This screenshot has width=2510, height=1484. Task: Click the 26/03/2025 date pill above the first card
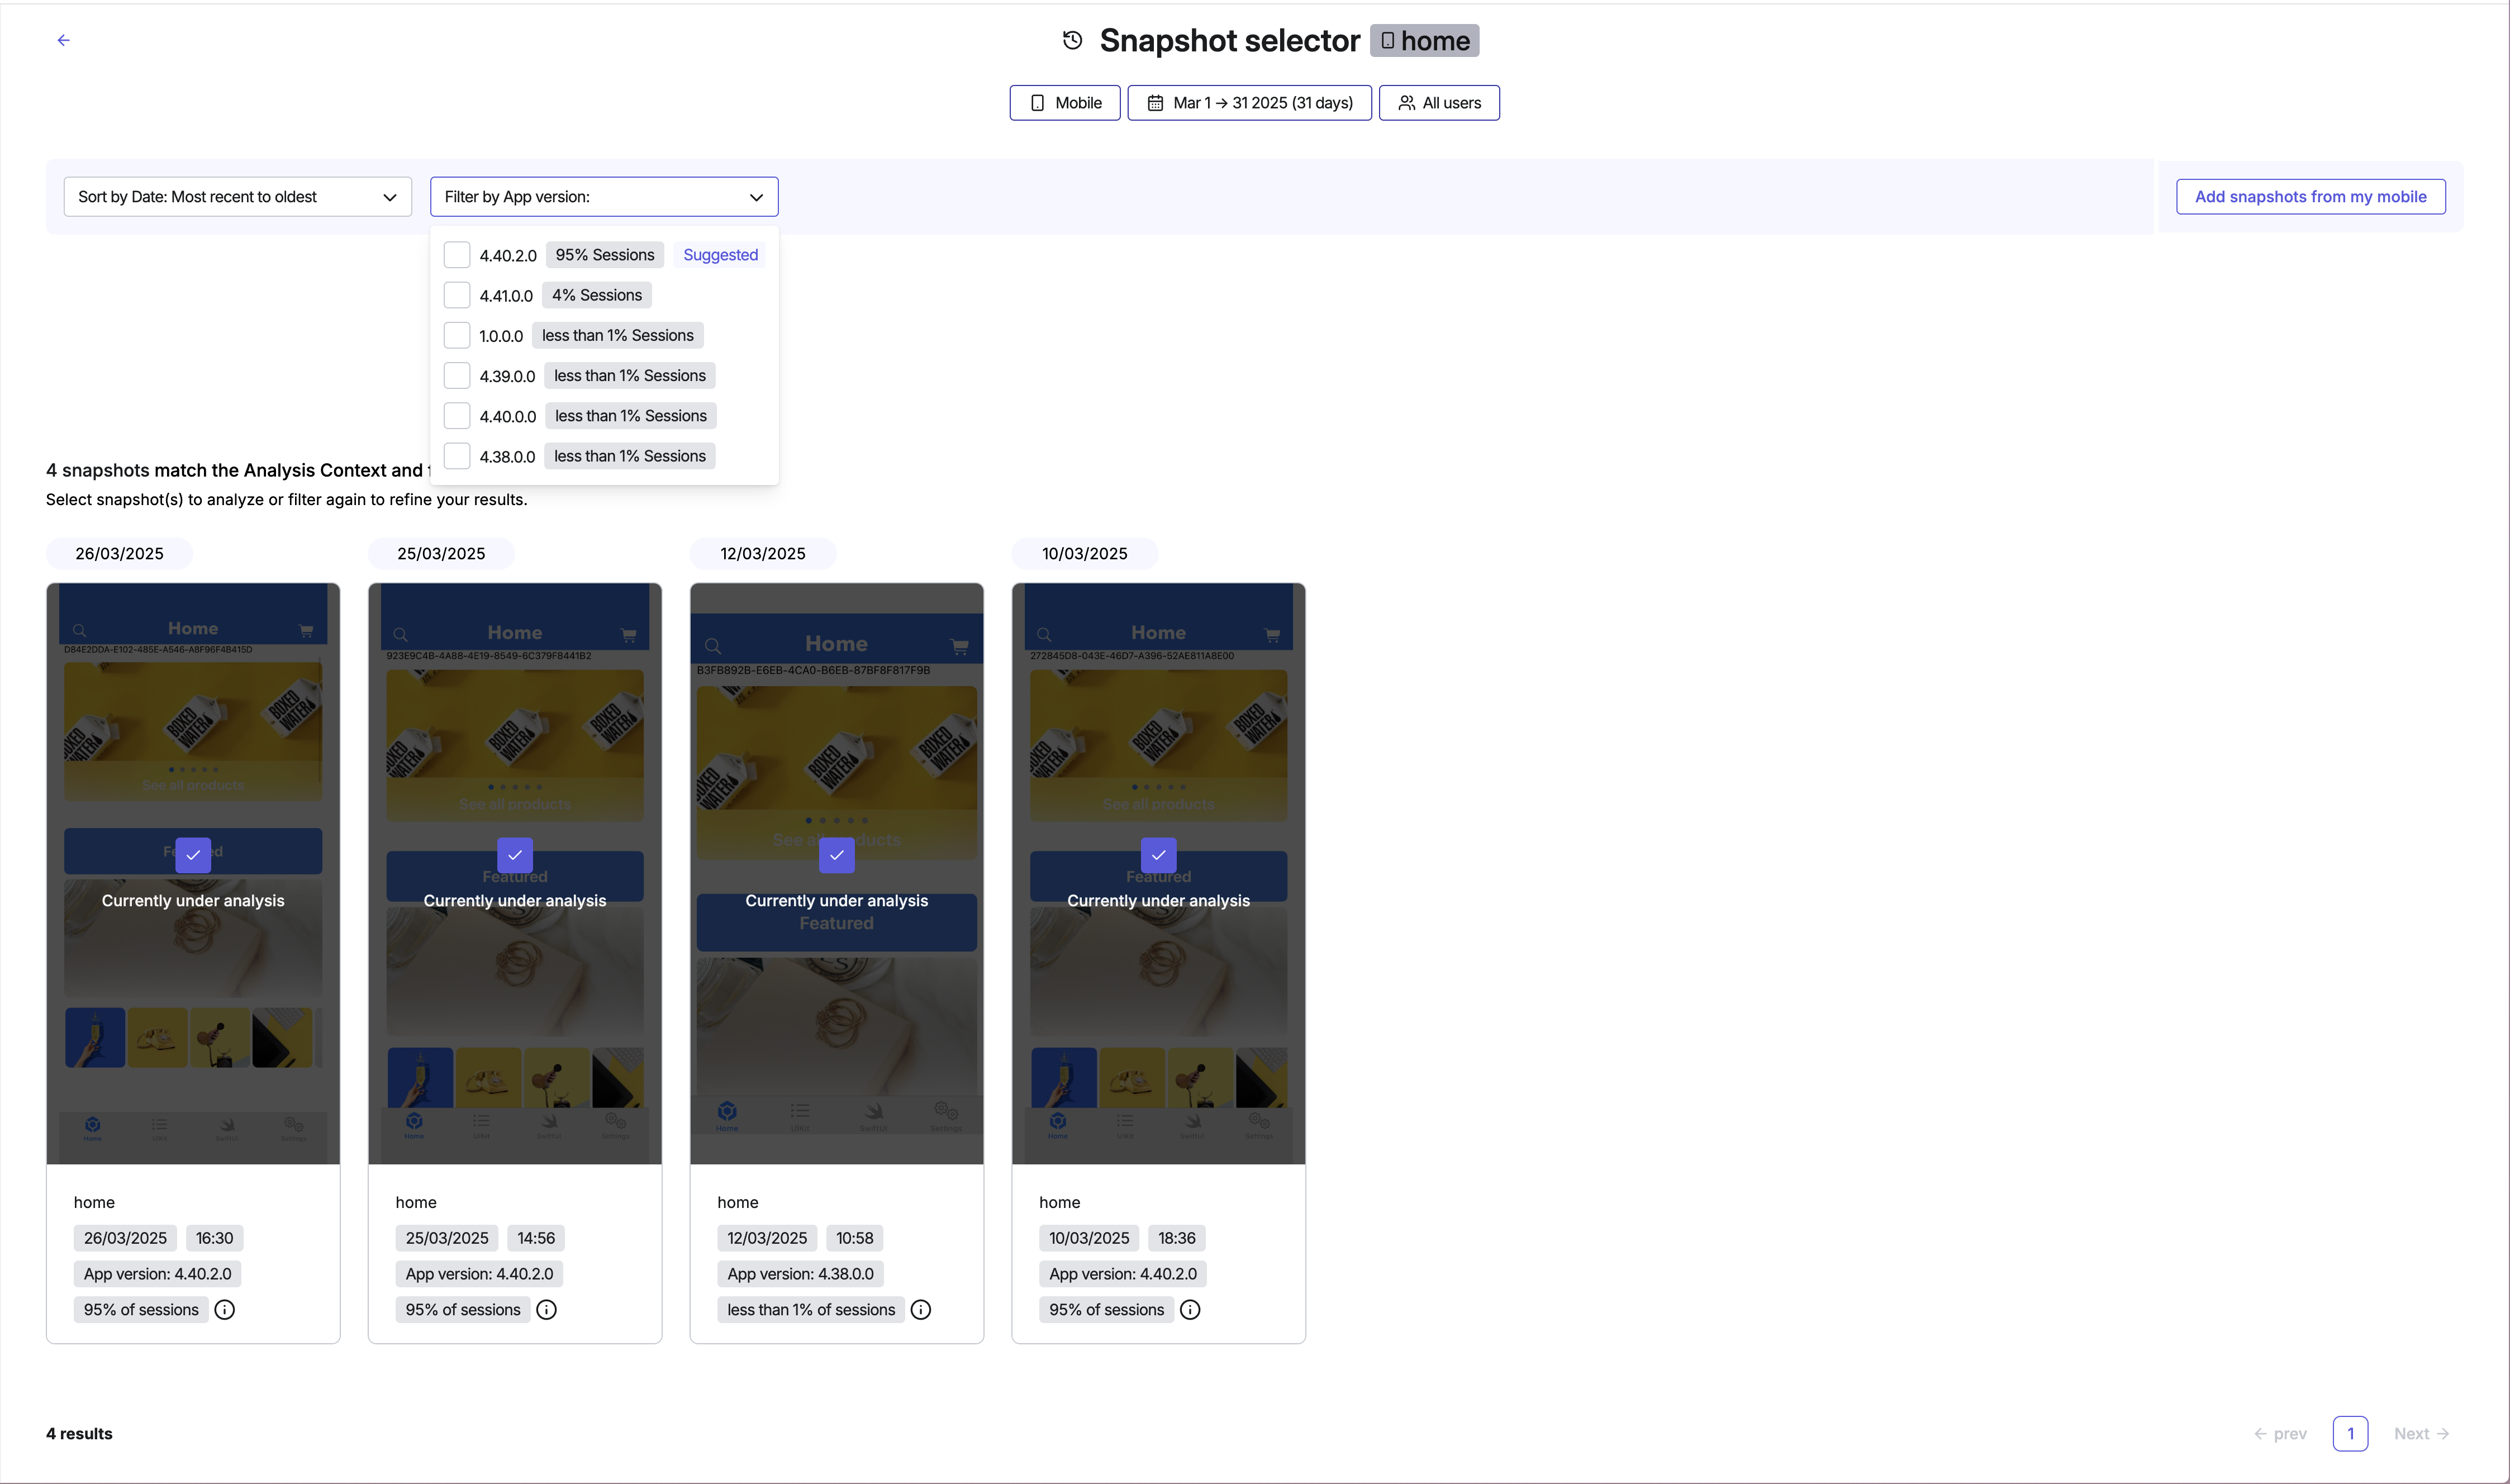pyautogui.click(x=119, y=554)
